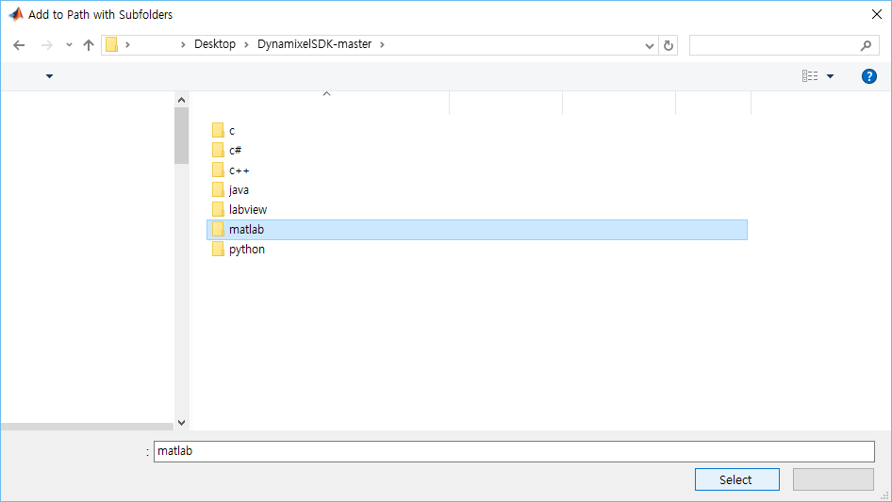Click the java folder icon
Screen dimensions: 892x502
pos(218,189)
